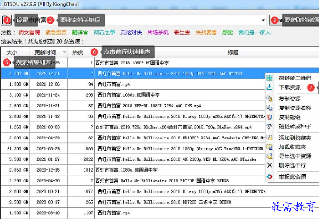Click the 复制资源 copy icon
Image resolution: width=319 pixels, height=219 pixels.
(x=270, y=99)
